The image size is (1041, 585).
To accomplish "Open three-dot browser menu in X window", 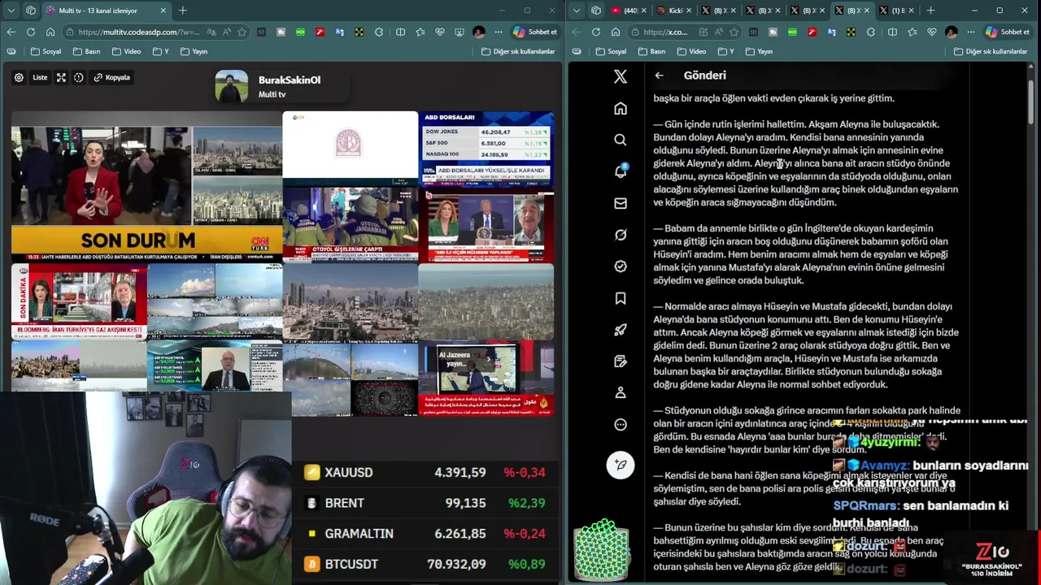I will point(972,32).
